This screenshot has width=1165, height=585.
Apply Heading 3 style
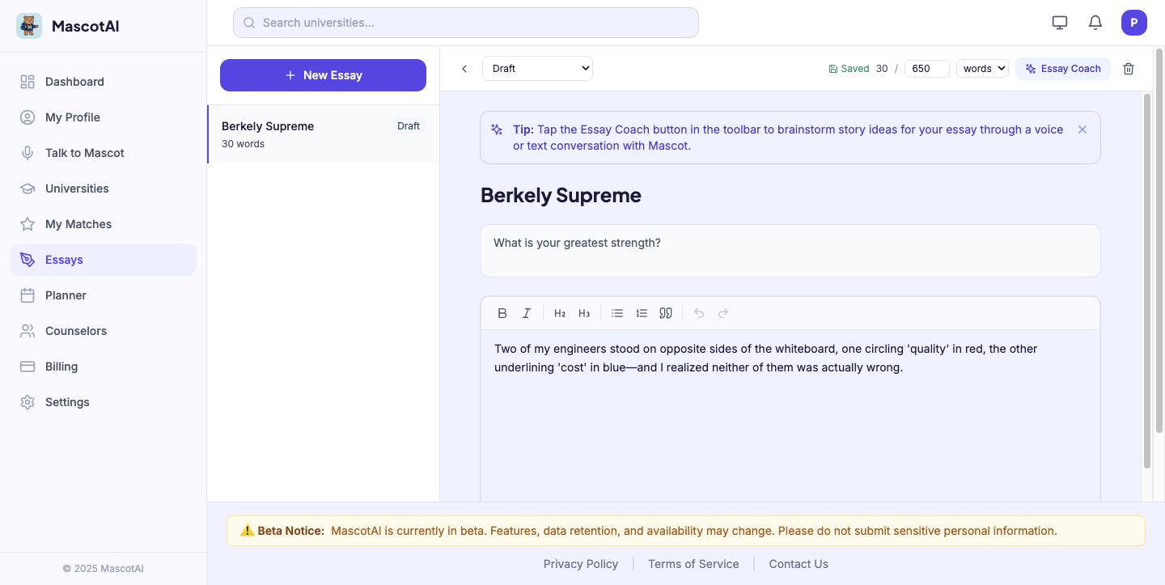[x=584, y=313]
